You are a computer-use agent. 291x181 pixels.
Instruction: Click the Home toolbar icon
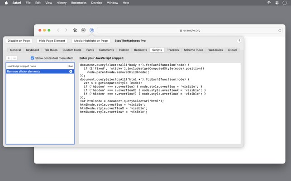[75, 30]
